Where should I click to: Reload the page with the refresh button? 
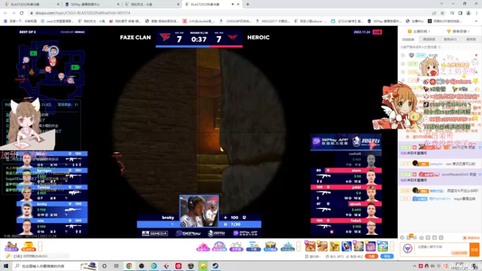(x=22, y=13)
